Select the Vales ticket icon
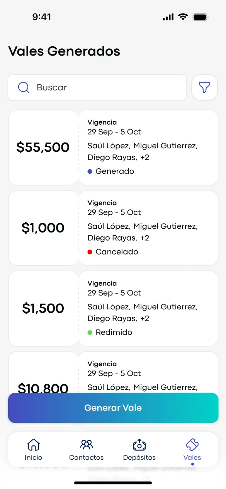226x489 pixels. [192, 445]
